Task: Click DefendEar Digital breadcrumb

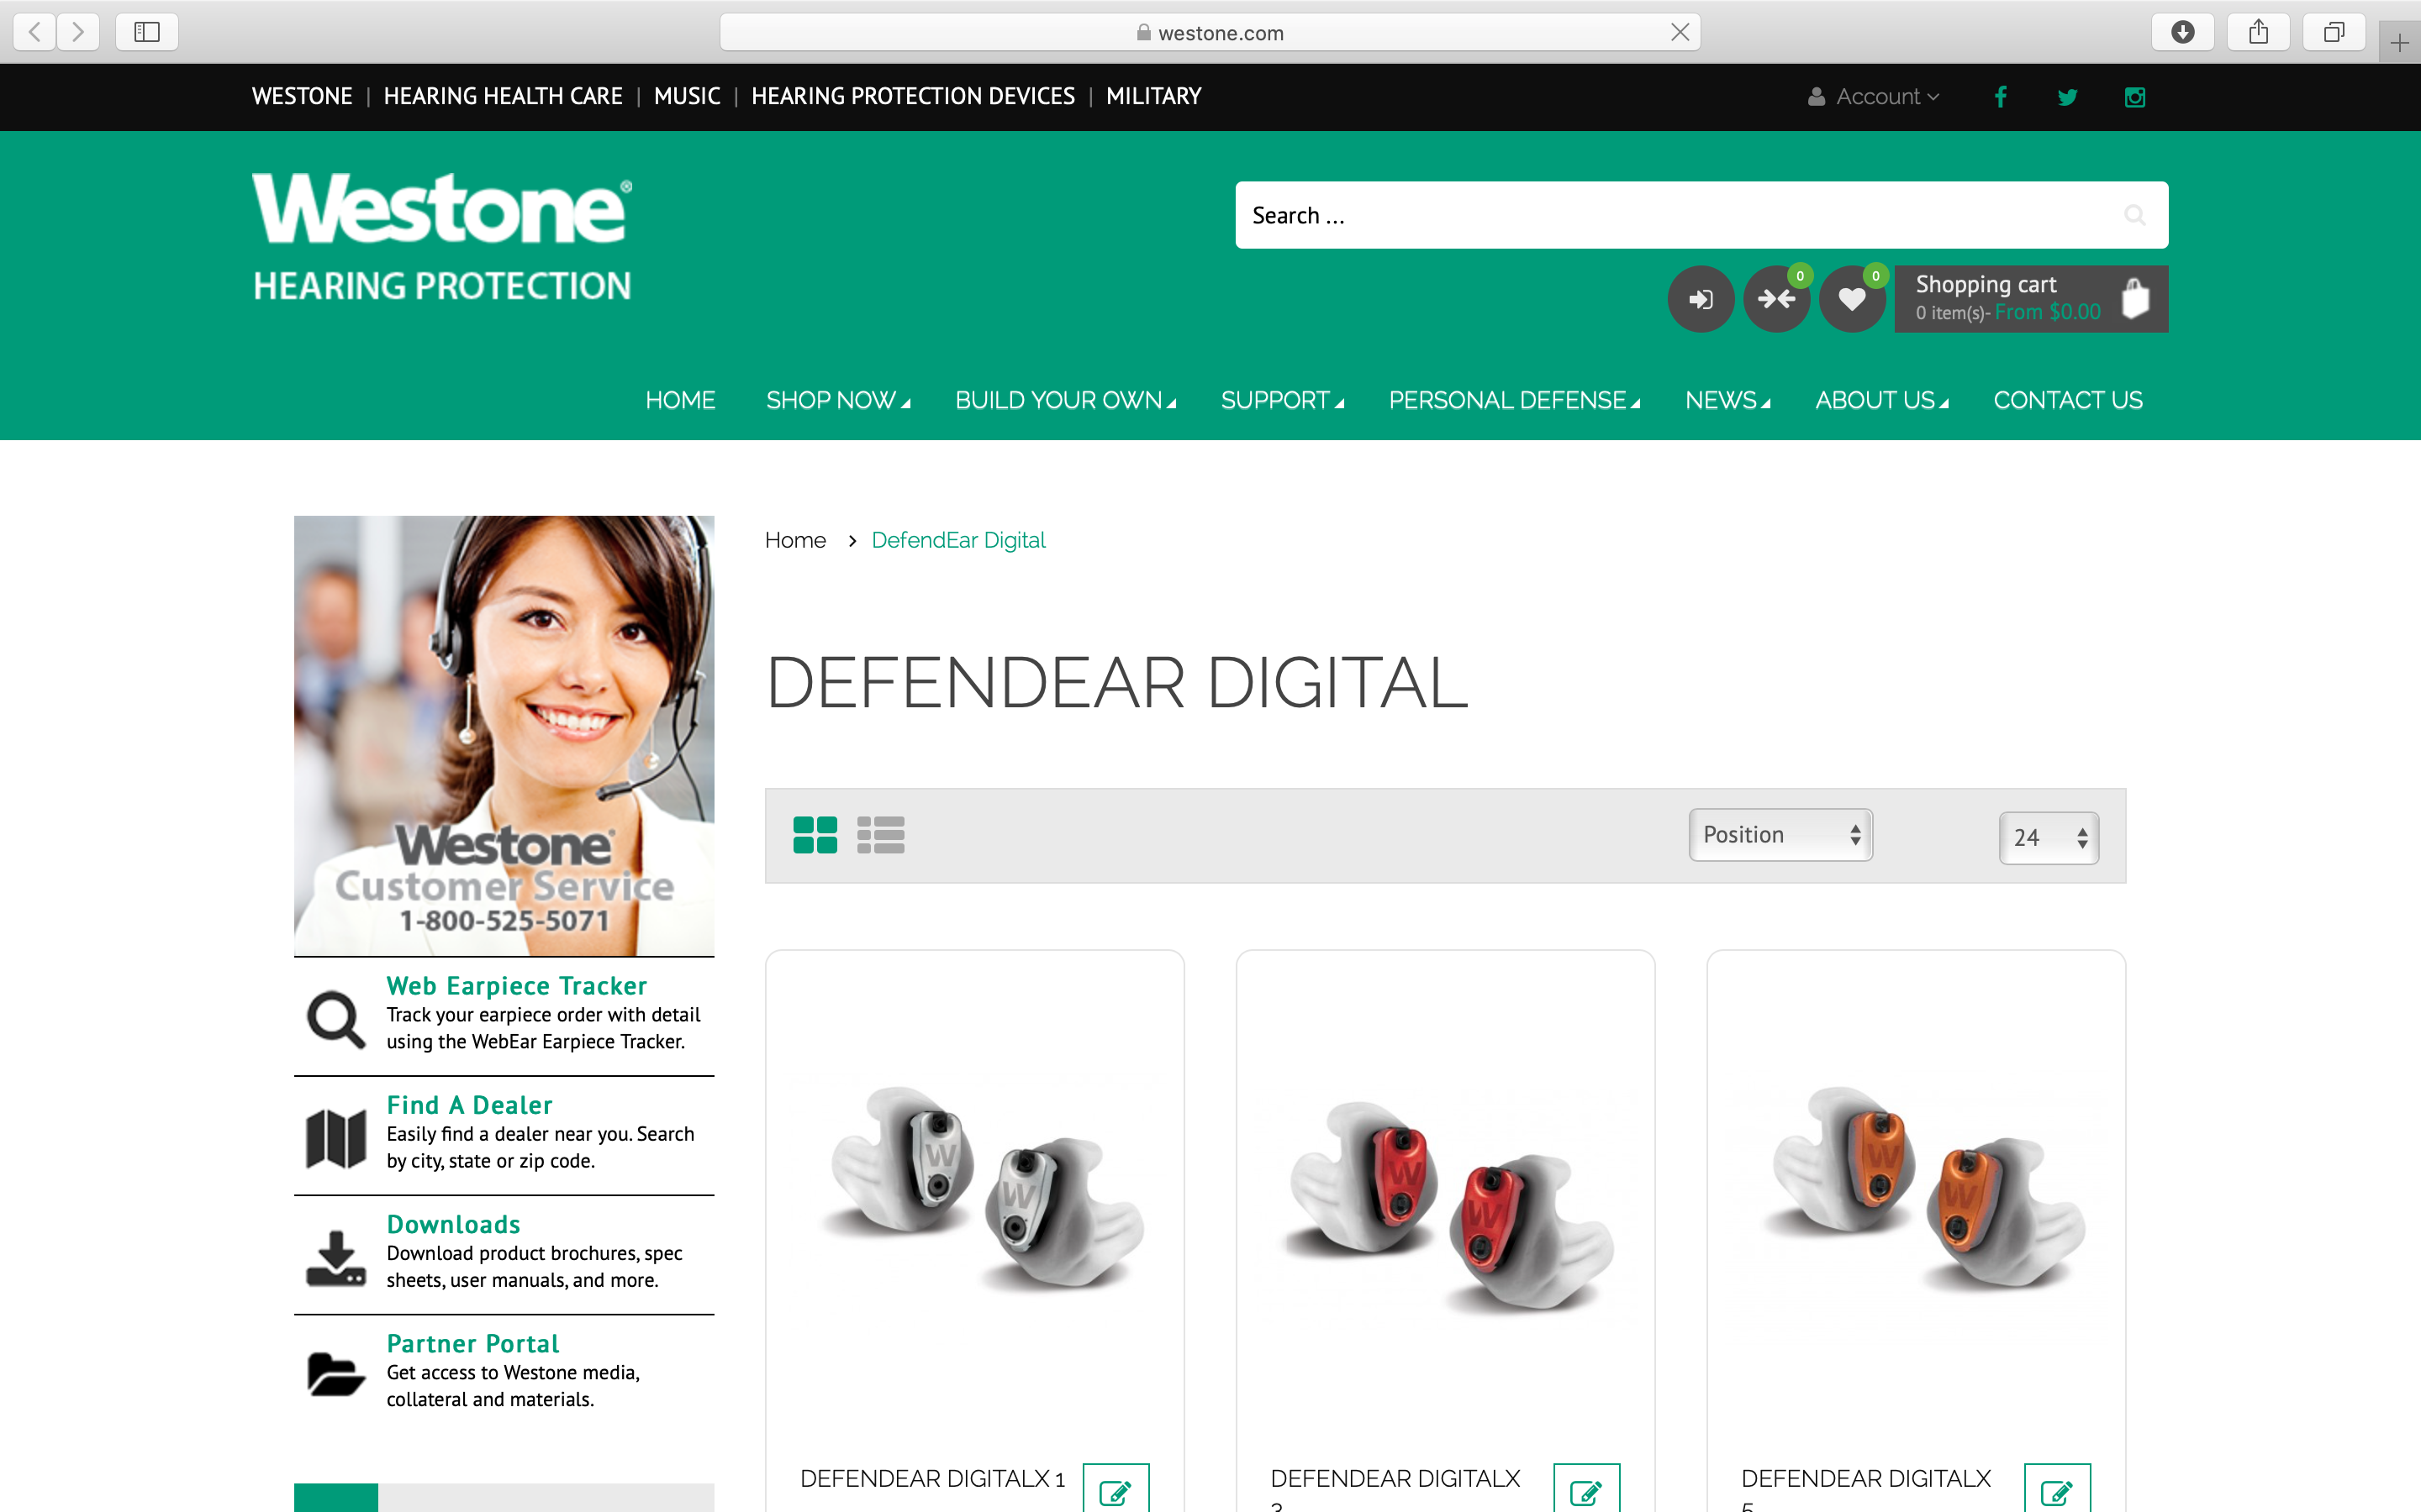Action: tap(958, 540)
